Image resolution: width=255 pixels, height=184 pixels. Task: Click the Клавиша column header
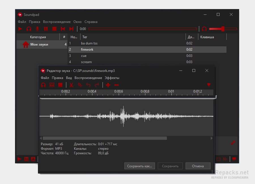pyautogui.click(x=212, y=37)
